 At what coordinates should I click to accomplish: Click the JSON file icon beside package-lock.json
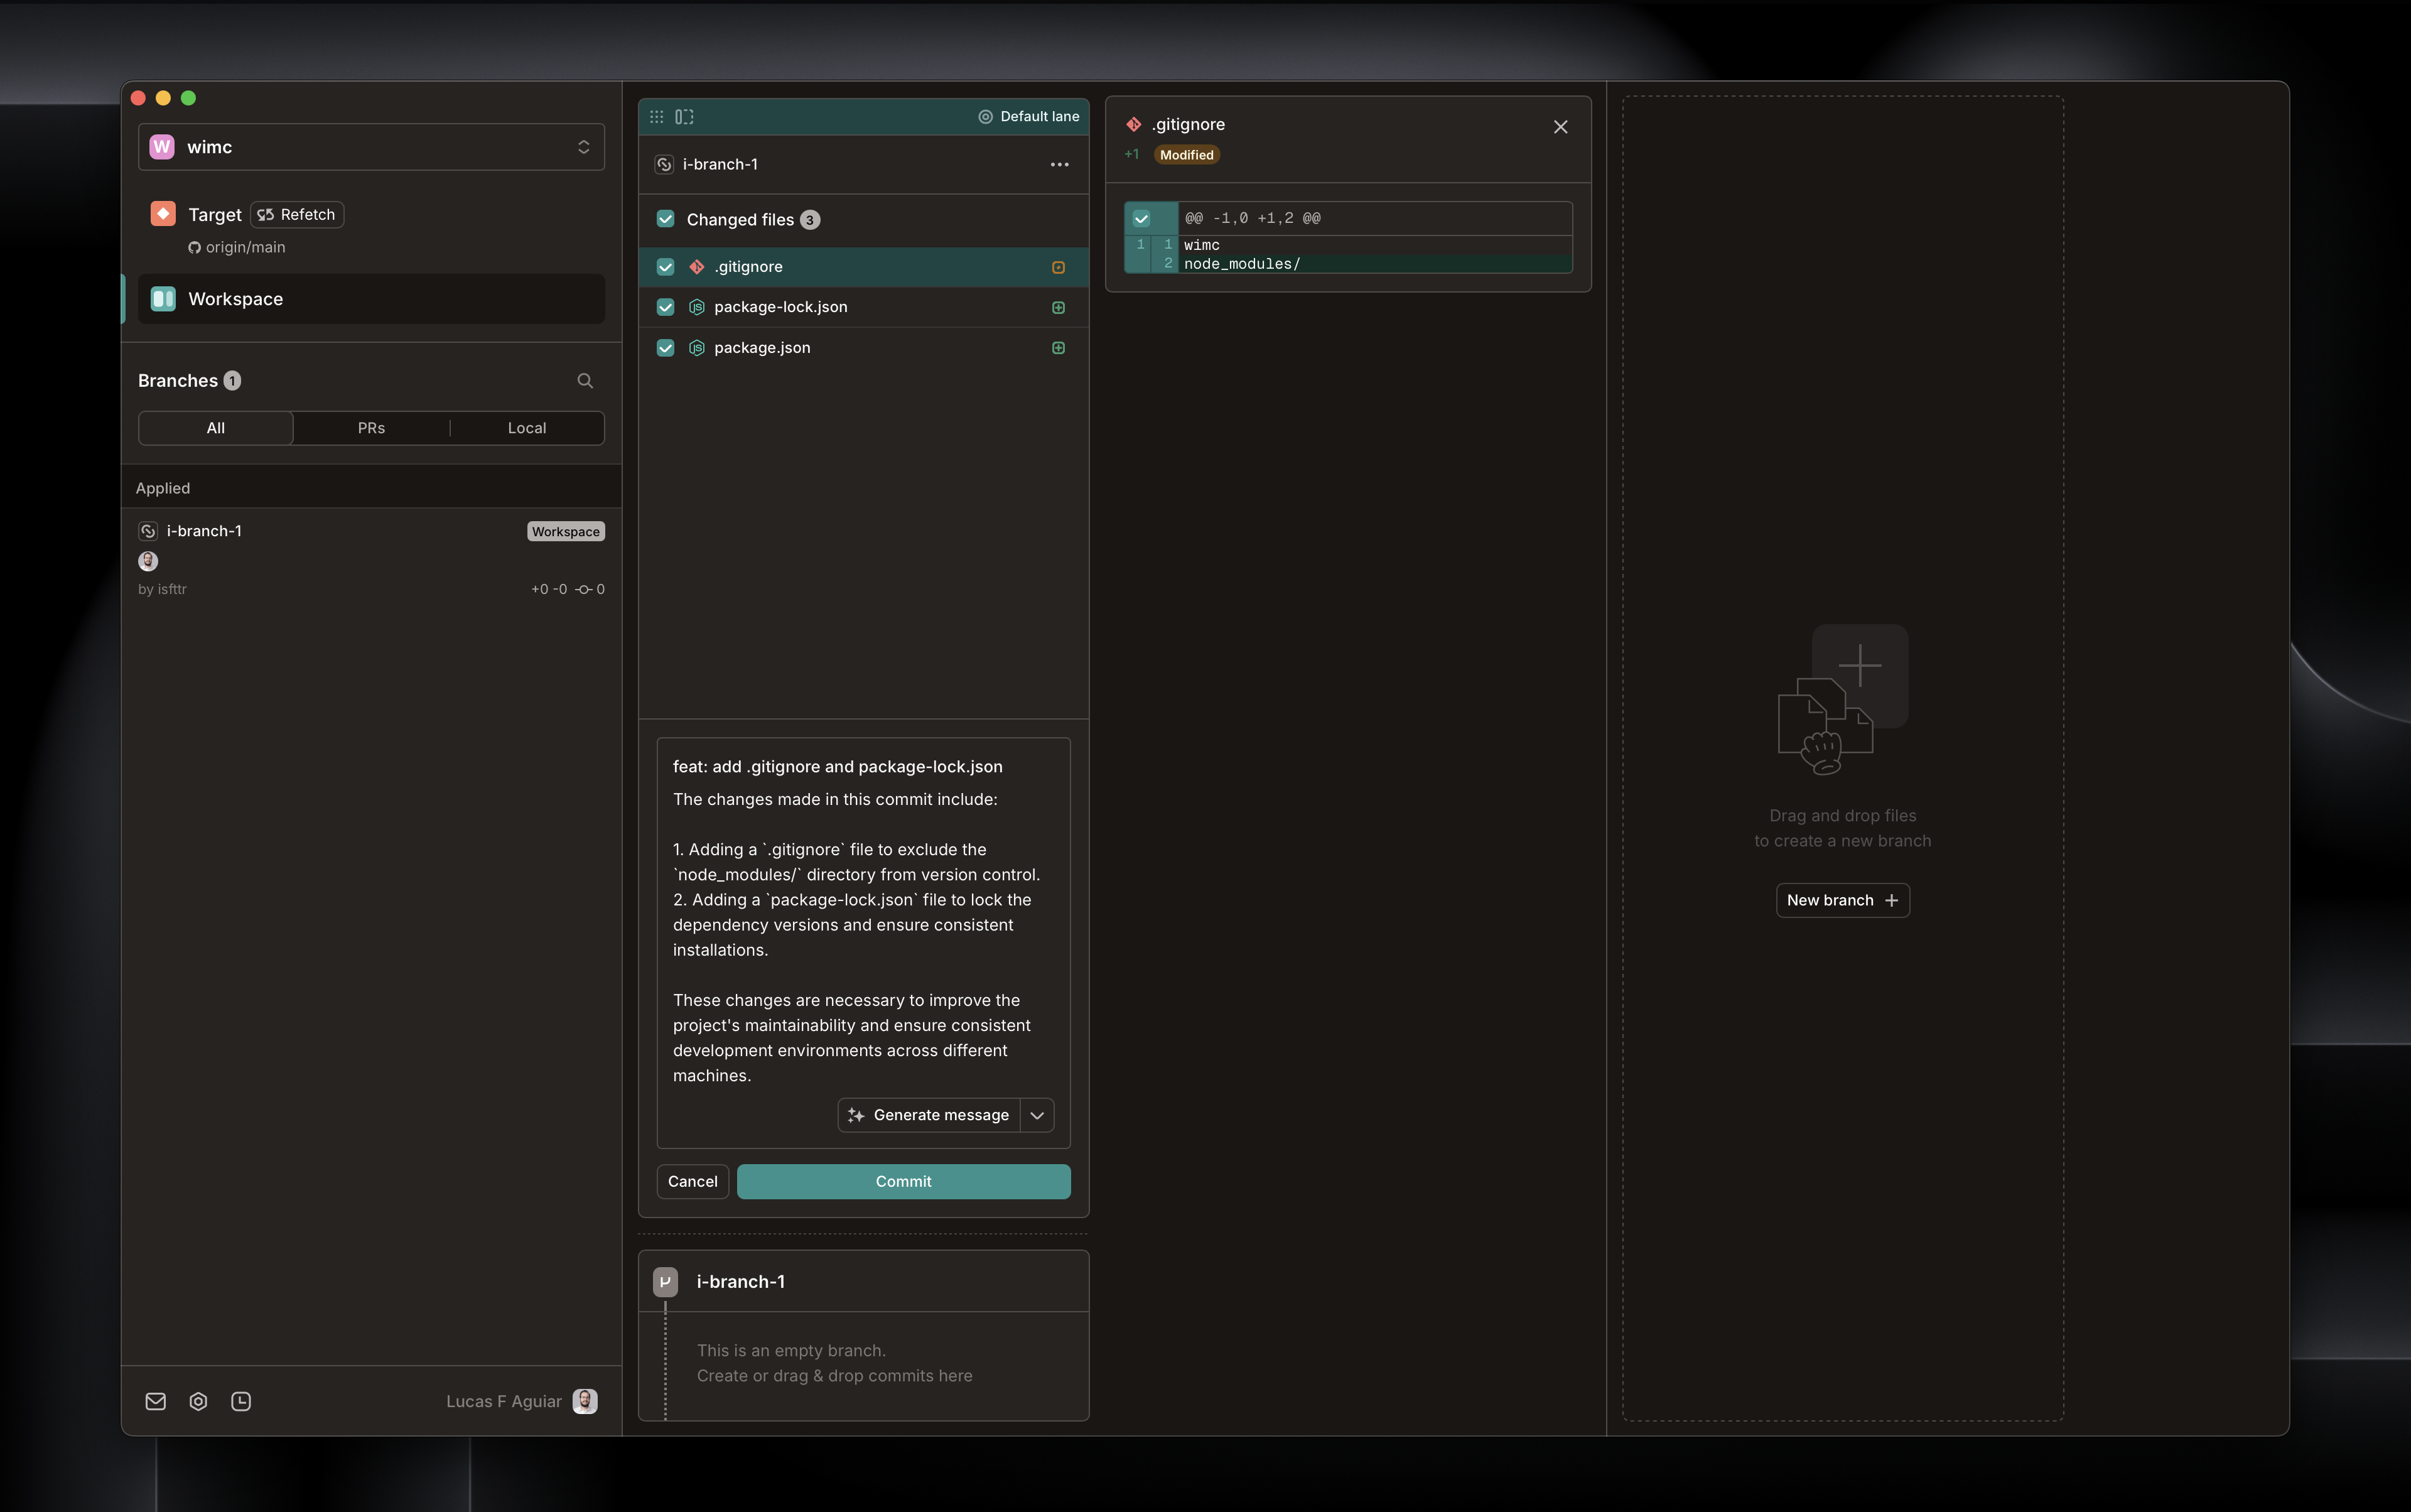(x=697, y=307)
